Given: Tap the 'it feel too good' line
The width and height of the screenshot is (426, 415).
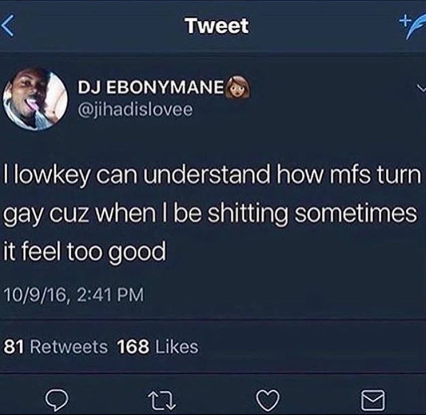Looking at the screenshot, I should (84, 251).
